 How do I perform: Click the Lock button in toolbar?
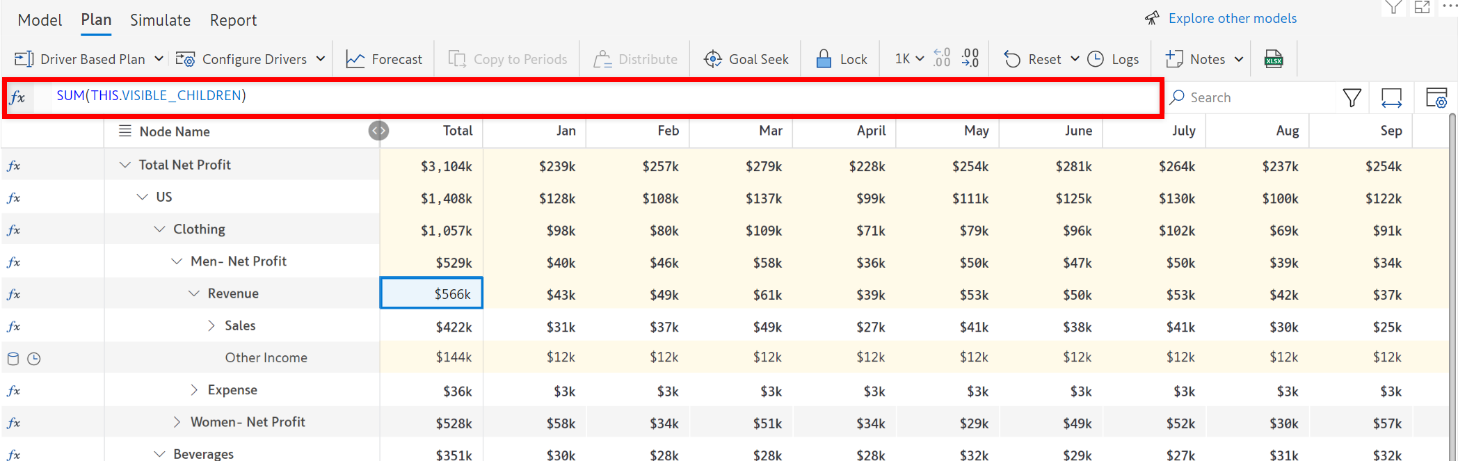(841, 59)
